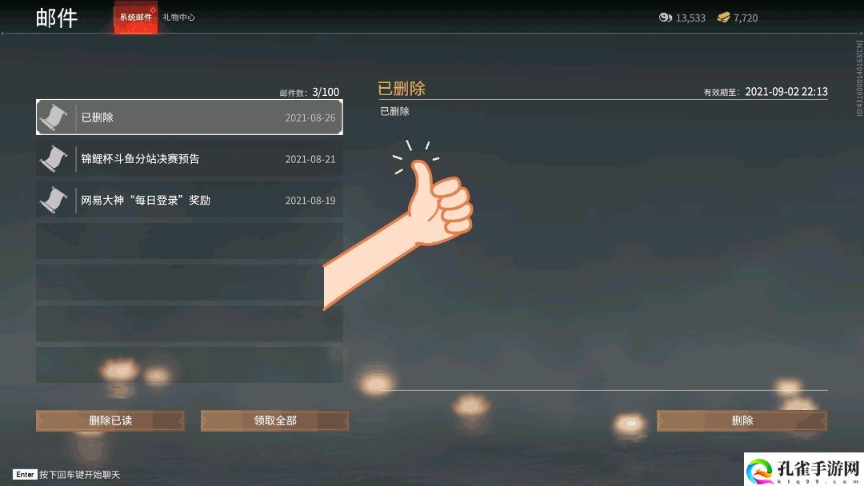Click the 7,720 gold balance

tap(746, 18)
